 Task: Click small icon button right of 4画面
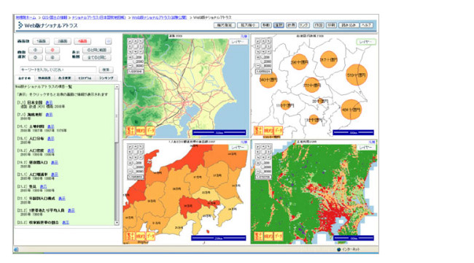click(x=109, y=41)
